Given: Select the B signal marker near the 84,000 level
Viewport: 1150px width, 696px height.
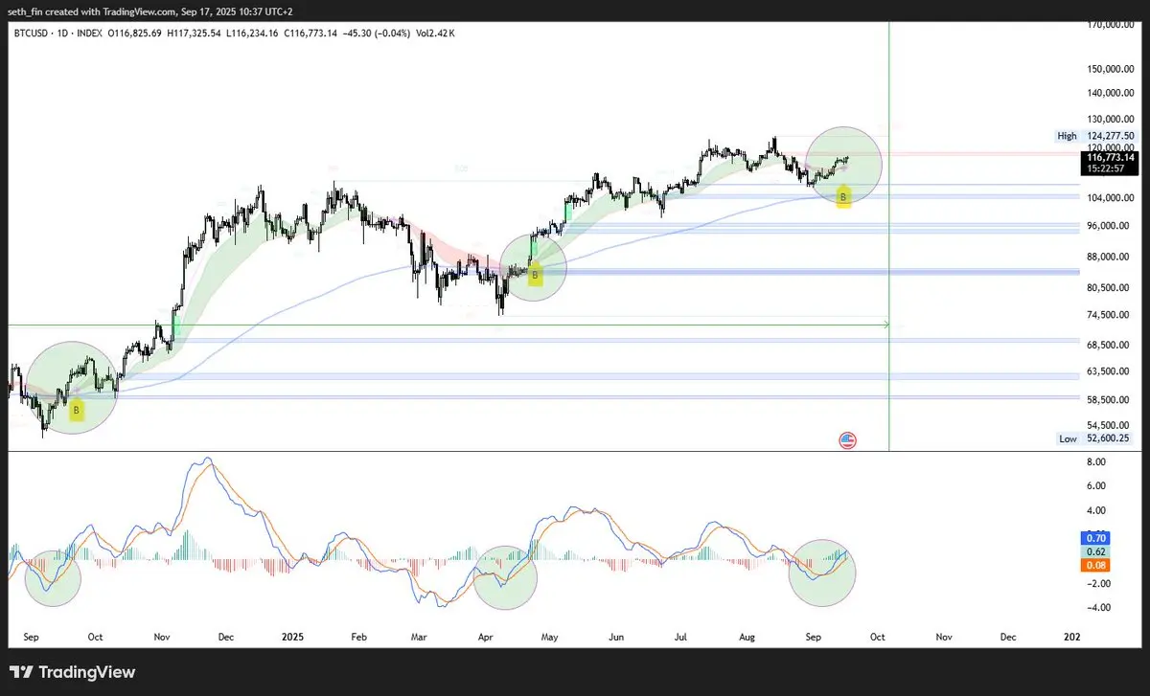Looking at the screenshot, I should pyautogui.click(x=535, y=277).
